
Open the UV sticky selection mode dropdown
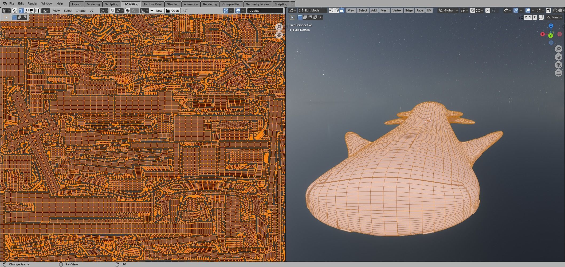point(46,11)
